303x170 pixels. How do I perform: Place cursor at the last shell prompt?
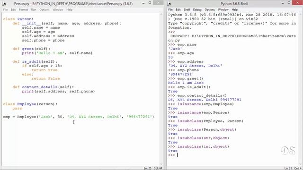click(x=178, y=155)
